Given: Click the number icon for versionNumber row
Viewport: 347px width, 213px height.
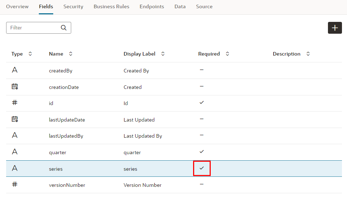Looking at the screenshot, I should pos(15,184).
